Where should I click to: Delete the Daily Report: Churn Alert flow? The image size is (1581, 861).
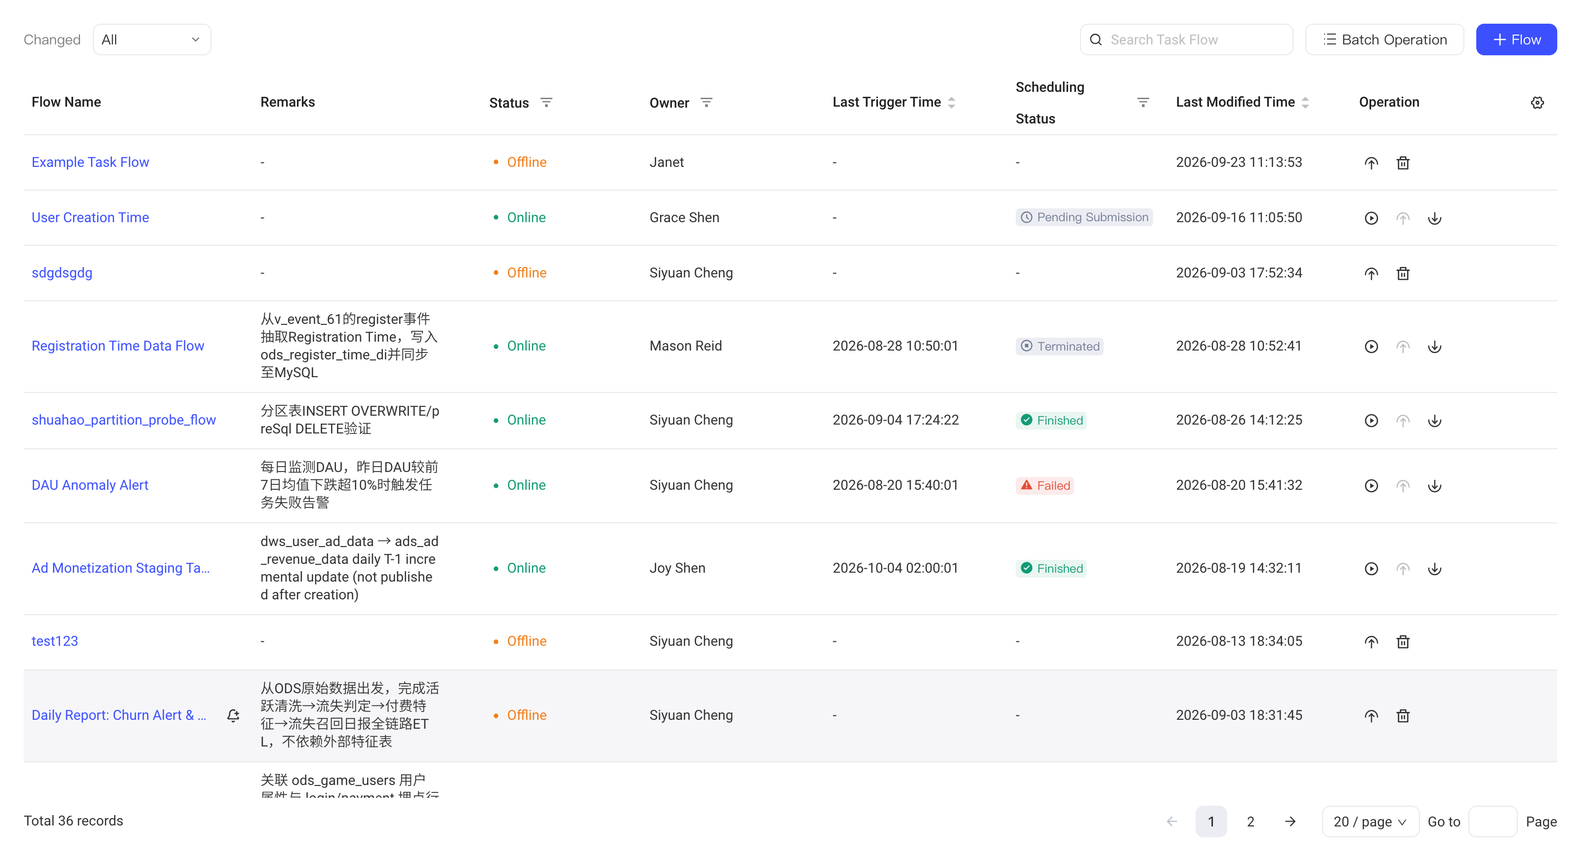click(1403, 716)
